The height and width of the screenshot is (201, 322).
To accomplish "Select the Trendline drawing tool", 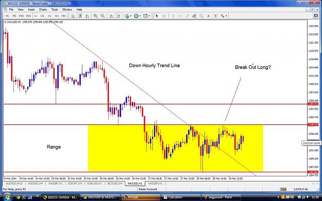I will coord(188,16).
